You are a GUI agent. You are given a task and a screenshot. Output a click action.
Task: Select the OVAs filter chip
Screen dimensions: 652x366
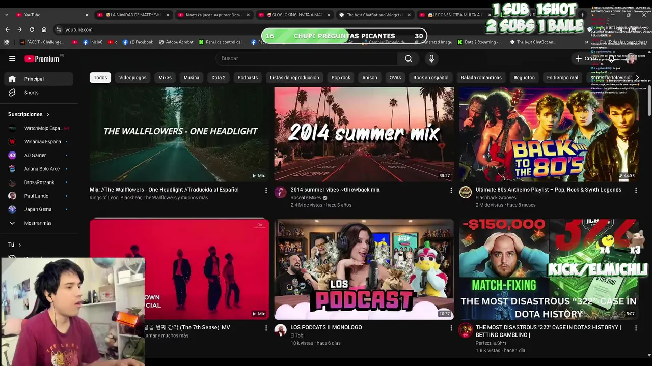[395, 78]
